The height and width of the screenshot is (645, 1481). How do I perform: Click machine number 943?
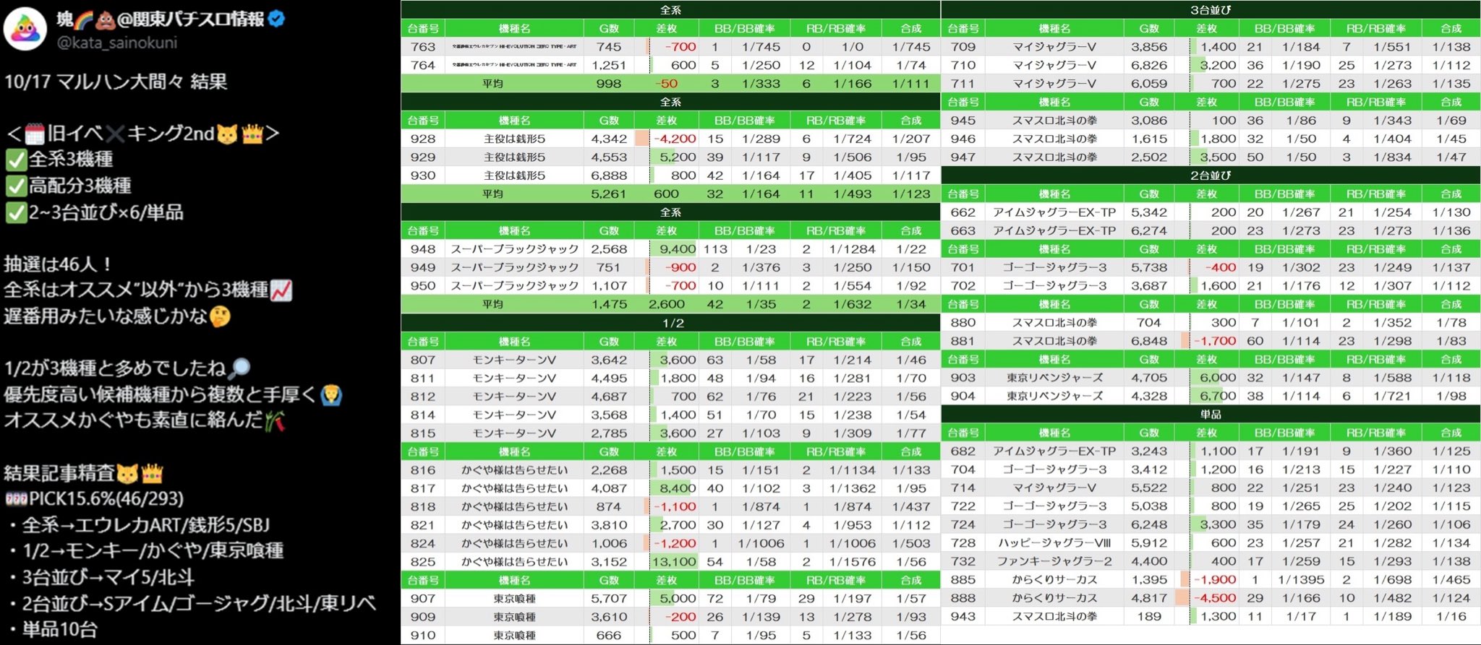tap(963, 617)
